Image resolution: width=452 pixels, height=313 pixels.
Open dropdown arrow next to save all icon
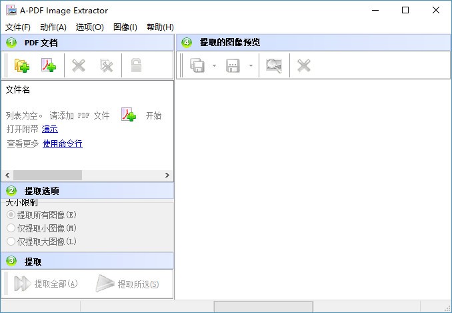[214, 66]
